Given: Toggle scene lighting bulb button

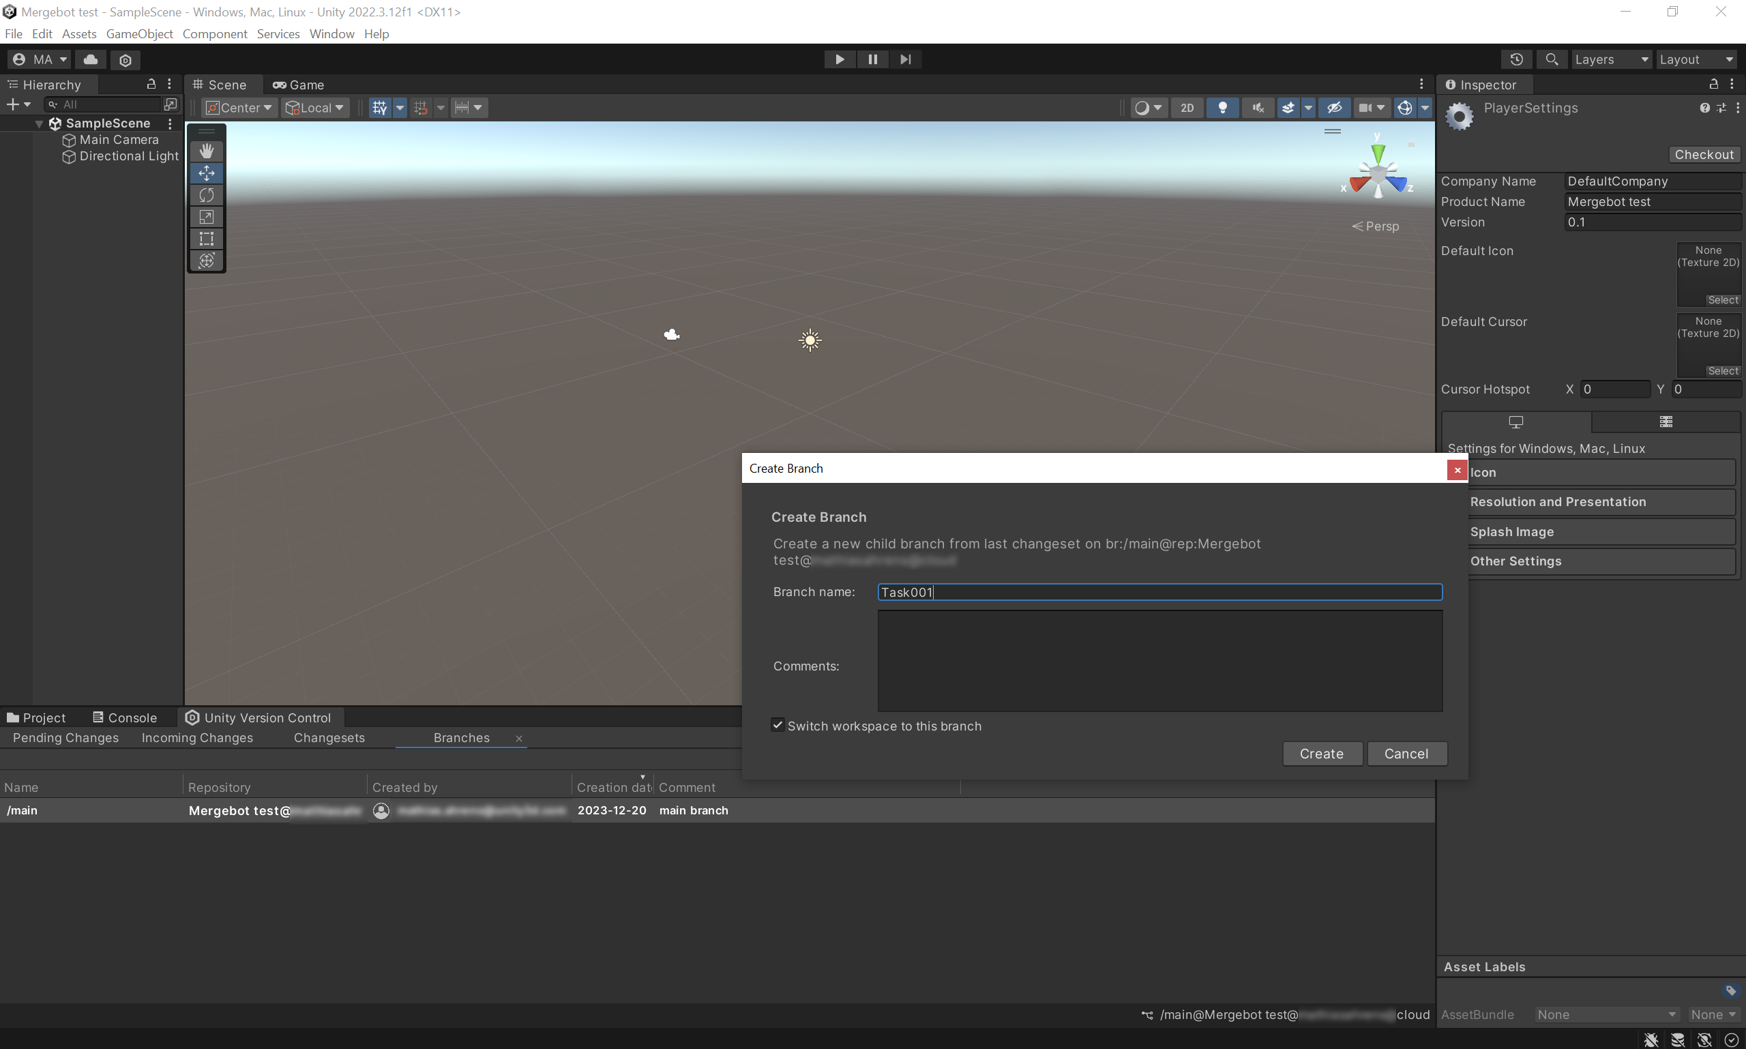Looking at the screenshot, I should pyautogui.click(x=1222, y=108).
